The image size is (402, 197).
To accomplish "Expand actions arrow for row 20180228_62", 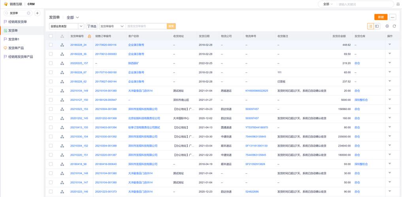I will coord(390,81).
